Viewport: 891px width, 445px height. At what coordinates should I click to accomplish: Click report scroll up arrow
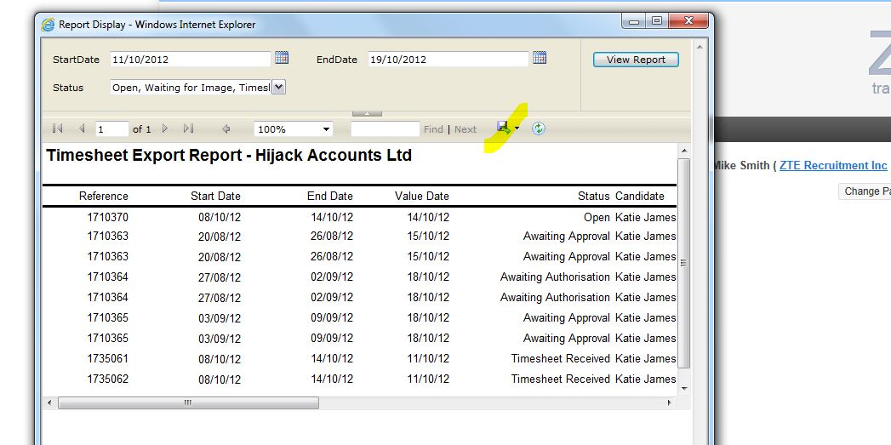(683, 151)
